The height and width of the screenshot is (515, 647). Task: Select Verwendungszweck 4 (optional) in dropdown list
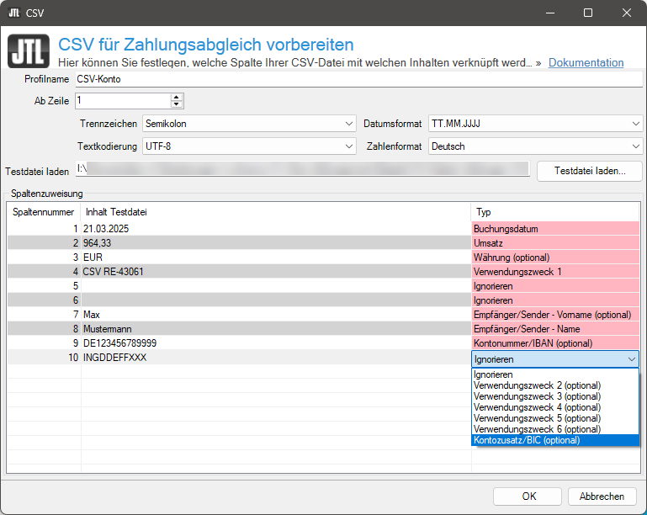click(x=555, y=407)
